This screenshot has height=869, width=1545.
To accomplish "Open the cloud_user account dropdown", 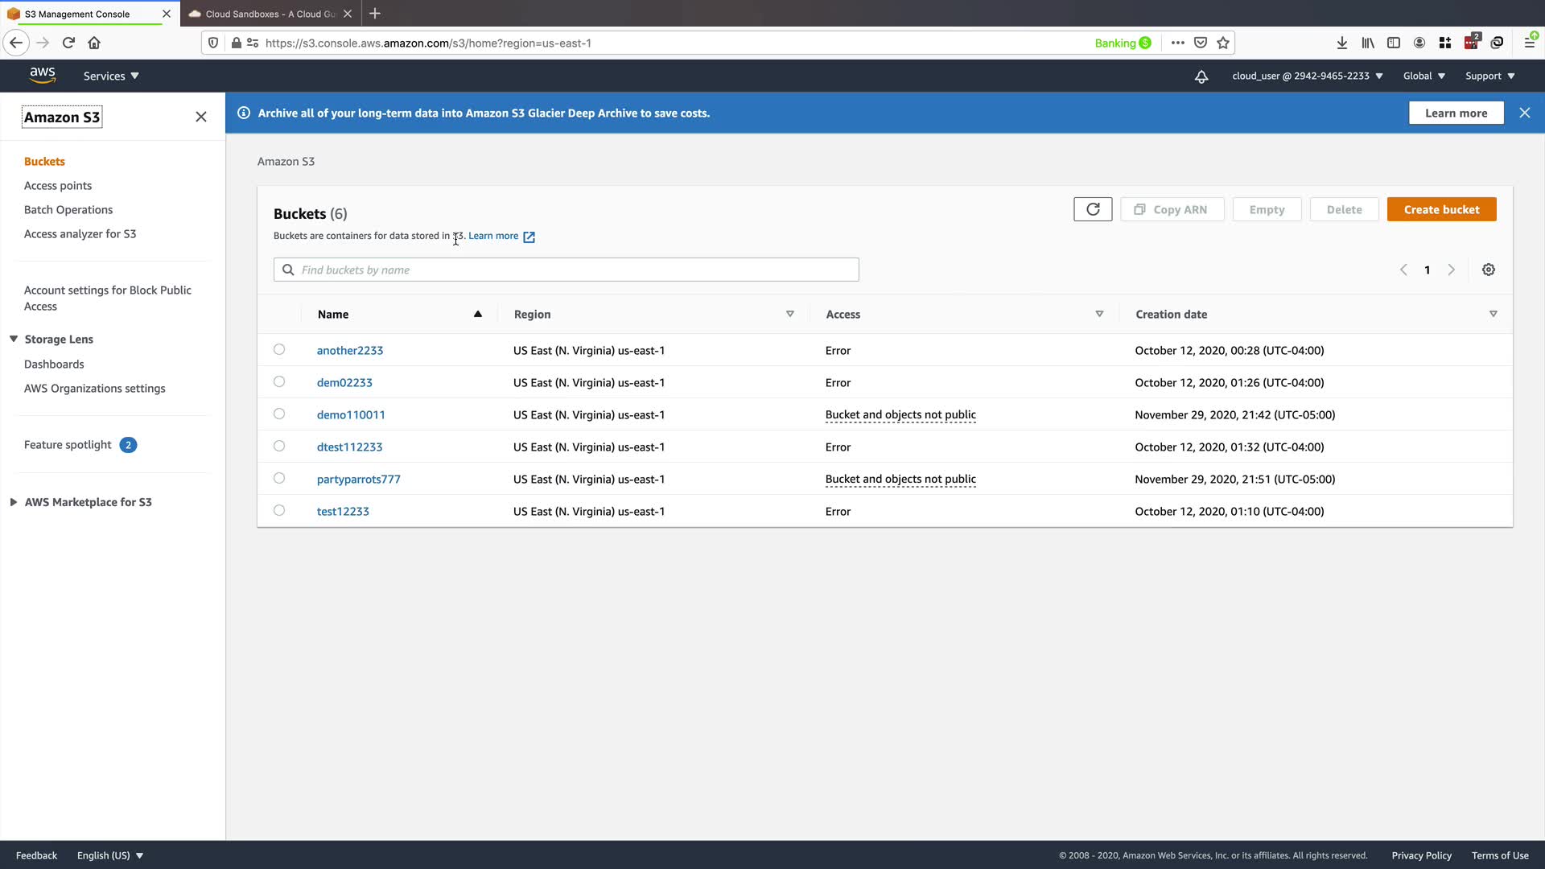I will [x=1307, y=76].
